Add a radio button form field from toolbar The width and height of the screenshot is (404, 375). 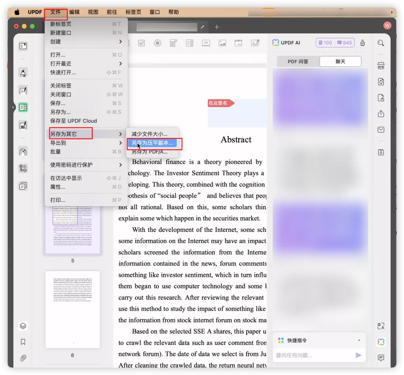pos(157,43)
